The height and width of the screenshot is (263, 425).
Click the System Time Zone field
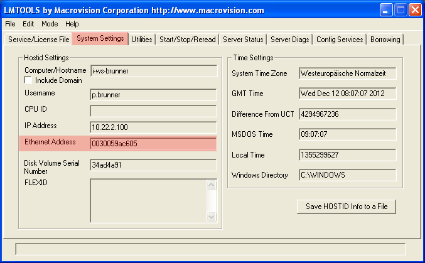coord(348,73)
